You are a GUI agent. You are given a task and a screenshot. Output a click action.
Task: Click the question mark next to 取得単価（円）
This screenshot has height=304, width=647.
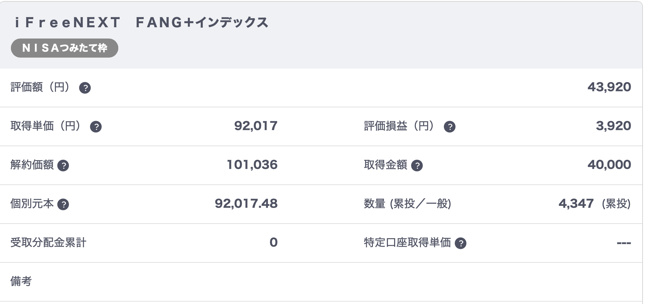point(96,127)
